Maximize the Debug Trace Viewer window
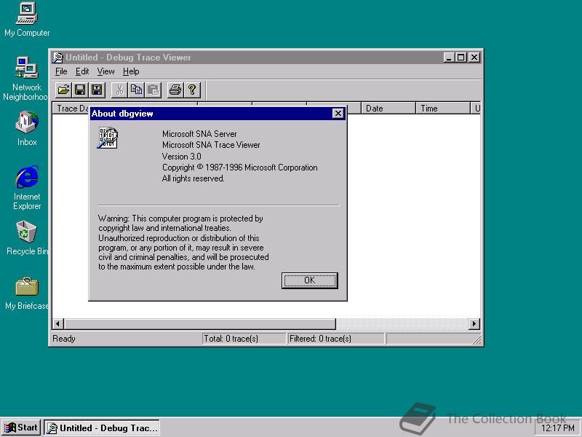Image resolution: width=582 pixels, height=437 pixels. [x=461, y=58]
